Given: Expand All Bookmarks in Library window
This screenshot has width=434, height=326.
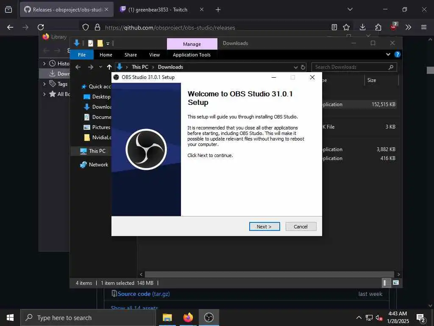Looking at the screenshot, I should pyautogui.click(x=44, y=94).
